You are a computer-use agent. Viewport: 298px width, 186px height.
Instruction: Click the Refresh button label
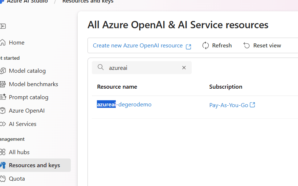(222, 46)
